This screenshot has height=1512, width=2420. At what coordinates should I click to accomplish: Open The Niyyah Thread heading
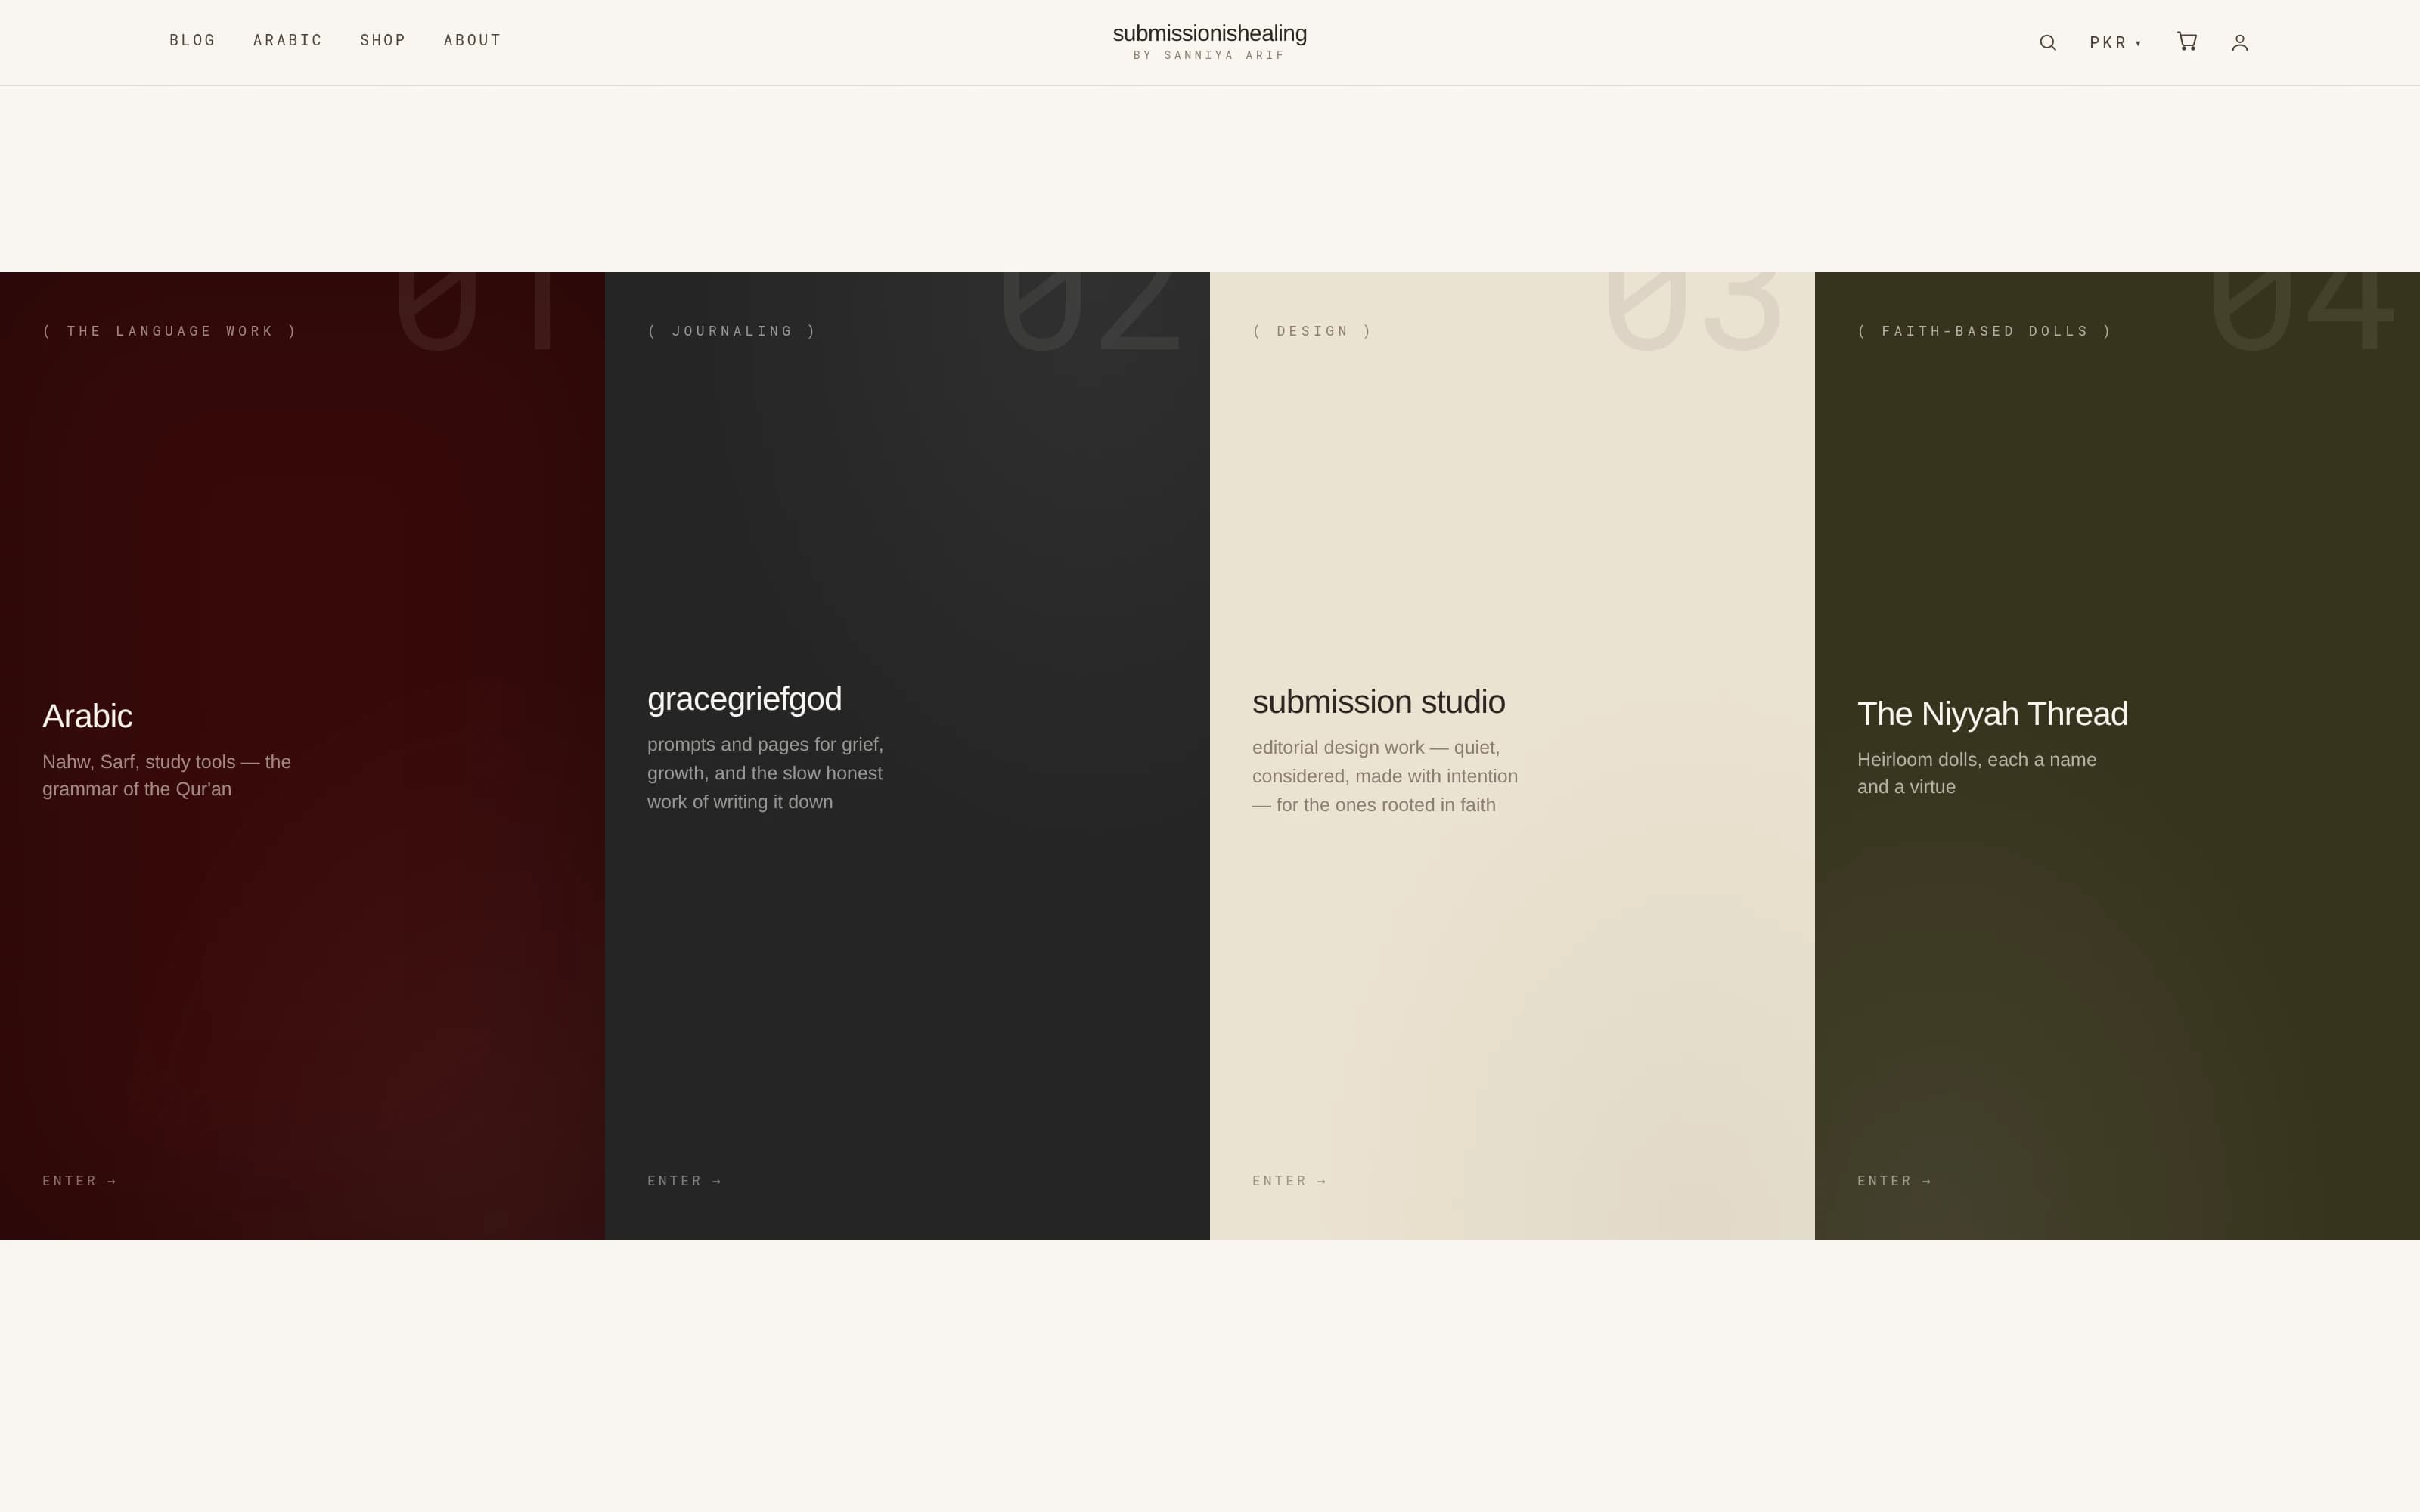point(1992,714)
